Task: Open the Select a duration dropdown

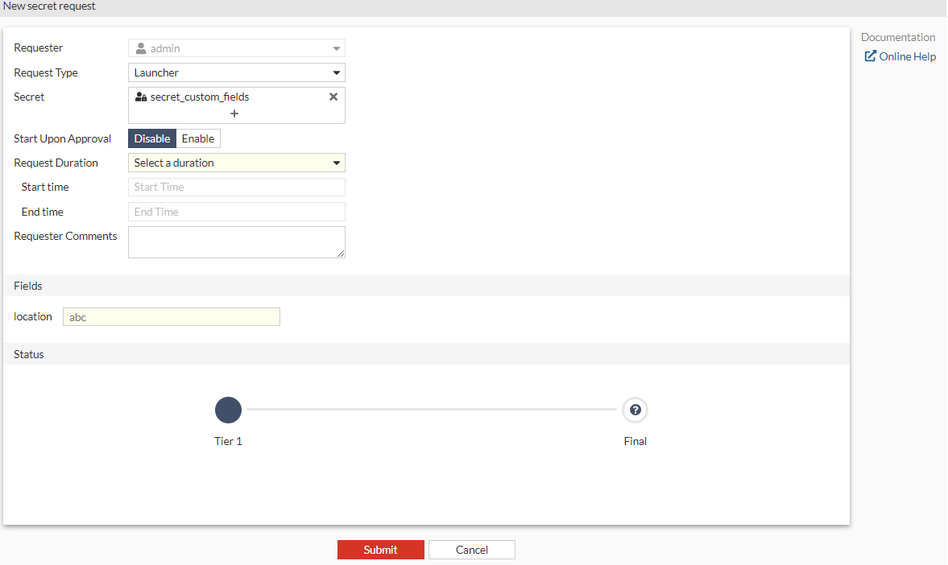Action: click(236, 163)
